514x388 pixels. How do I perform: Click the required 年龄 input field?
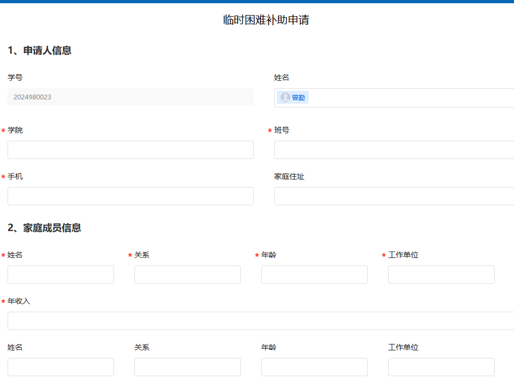coord(315,275)
